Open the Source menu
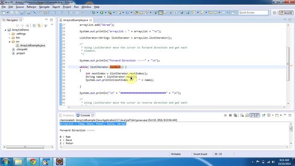Image resolution: width=295 pixels, height=166 pixels. click(x=20, y=7)
